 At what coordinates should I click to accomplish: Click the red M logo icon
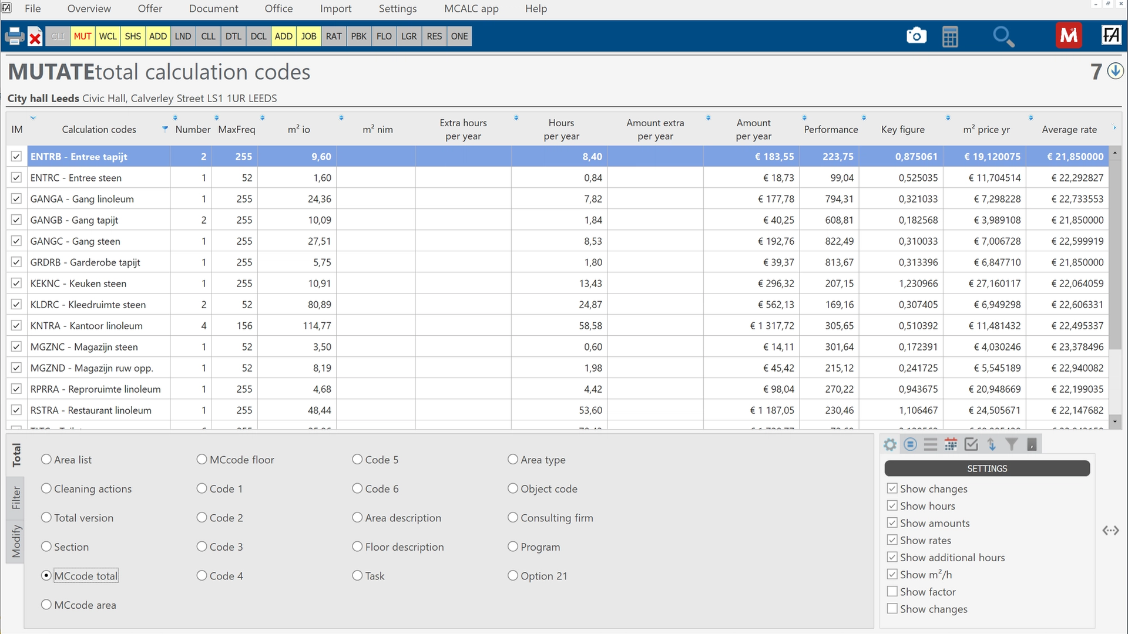tap(1069, 36)
